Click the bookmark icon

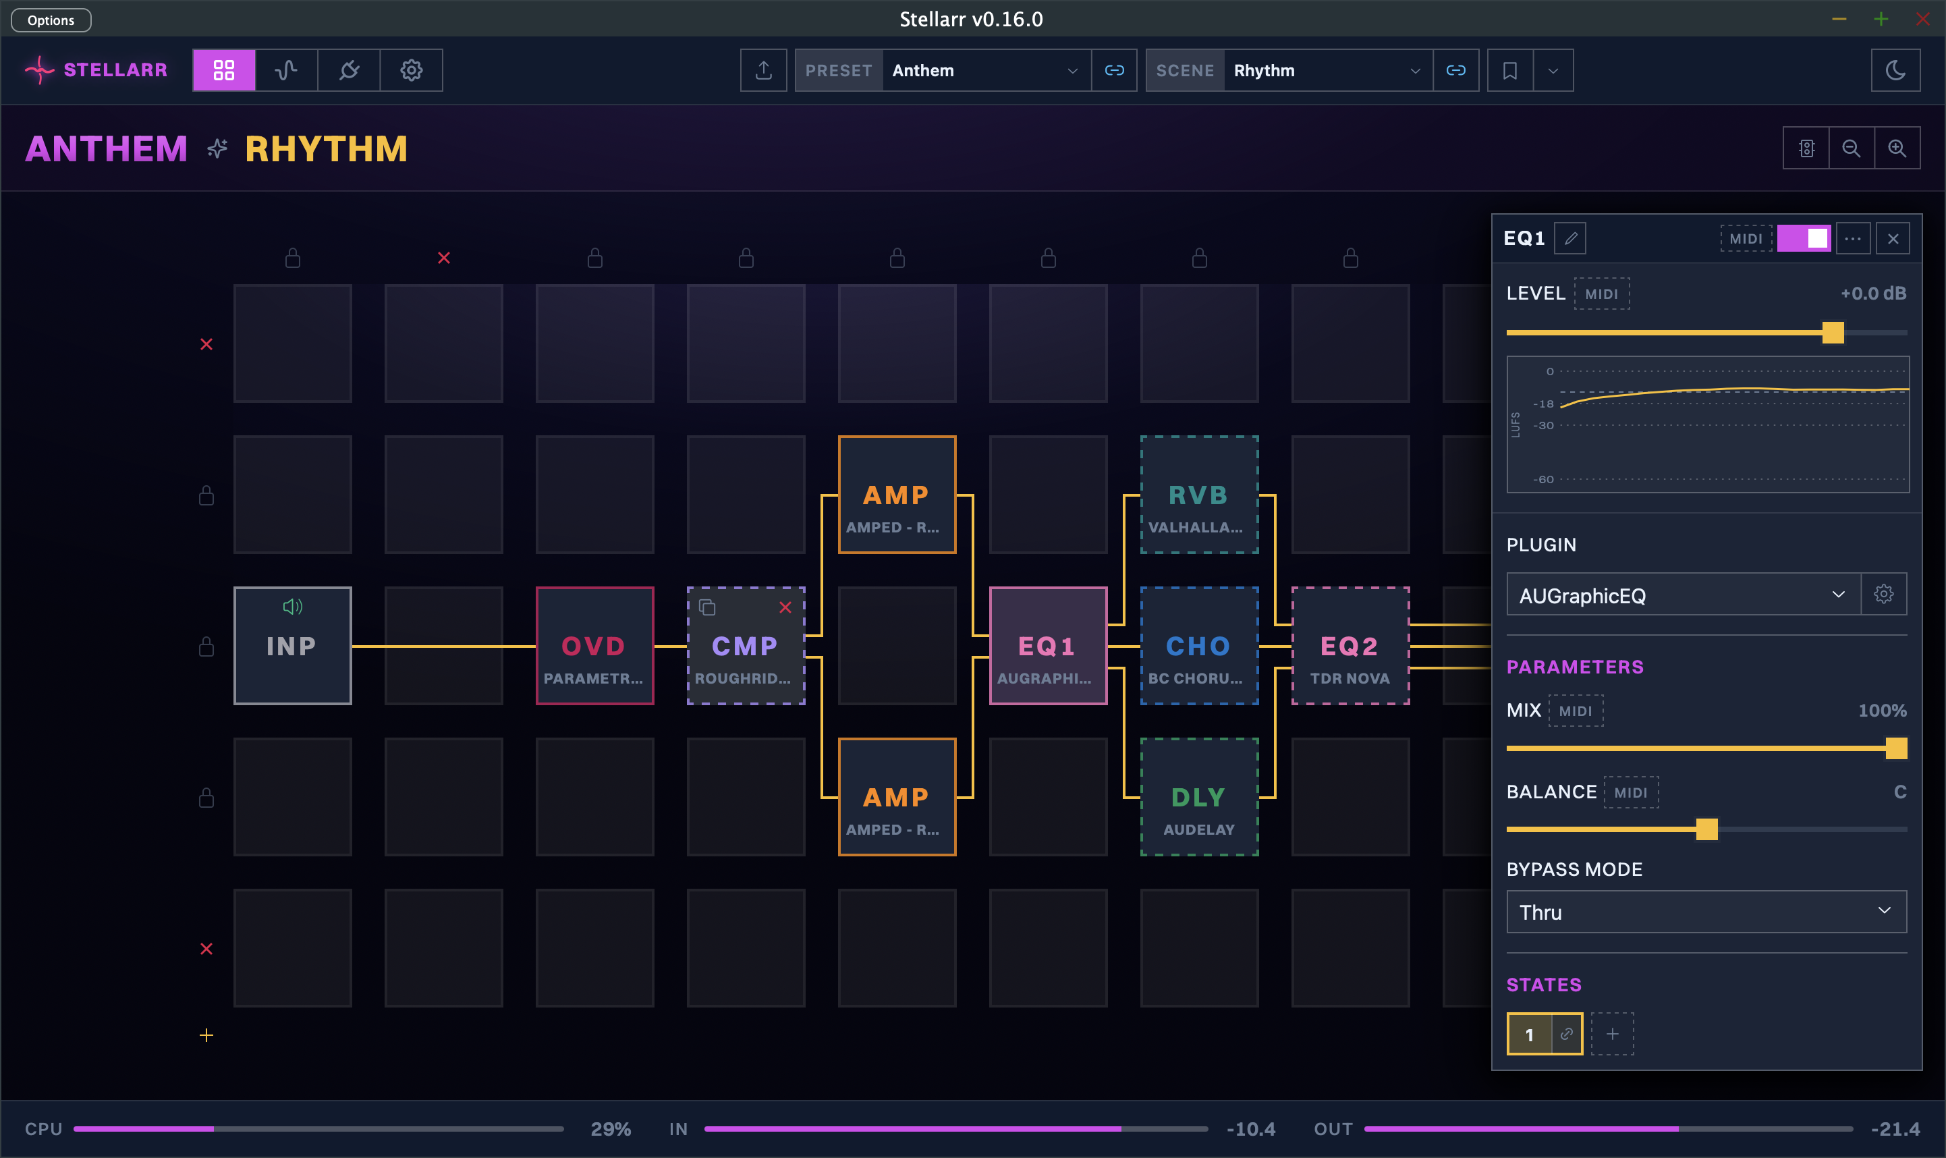tap(1510, 70)
